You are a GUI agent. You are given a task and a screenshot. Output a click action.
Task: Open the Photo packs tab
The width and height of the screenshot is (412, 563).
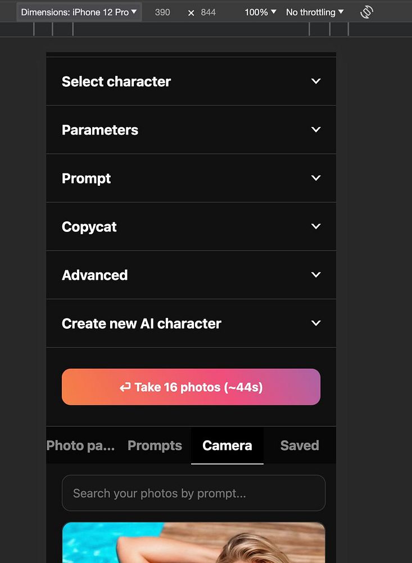point(81,445)
